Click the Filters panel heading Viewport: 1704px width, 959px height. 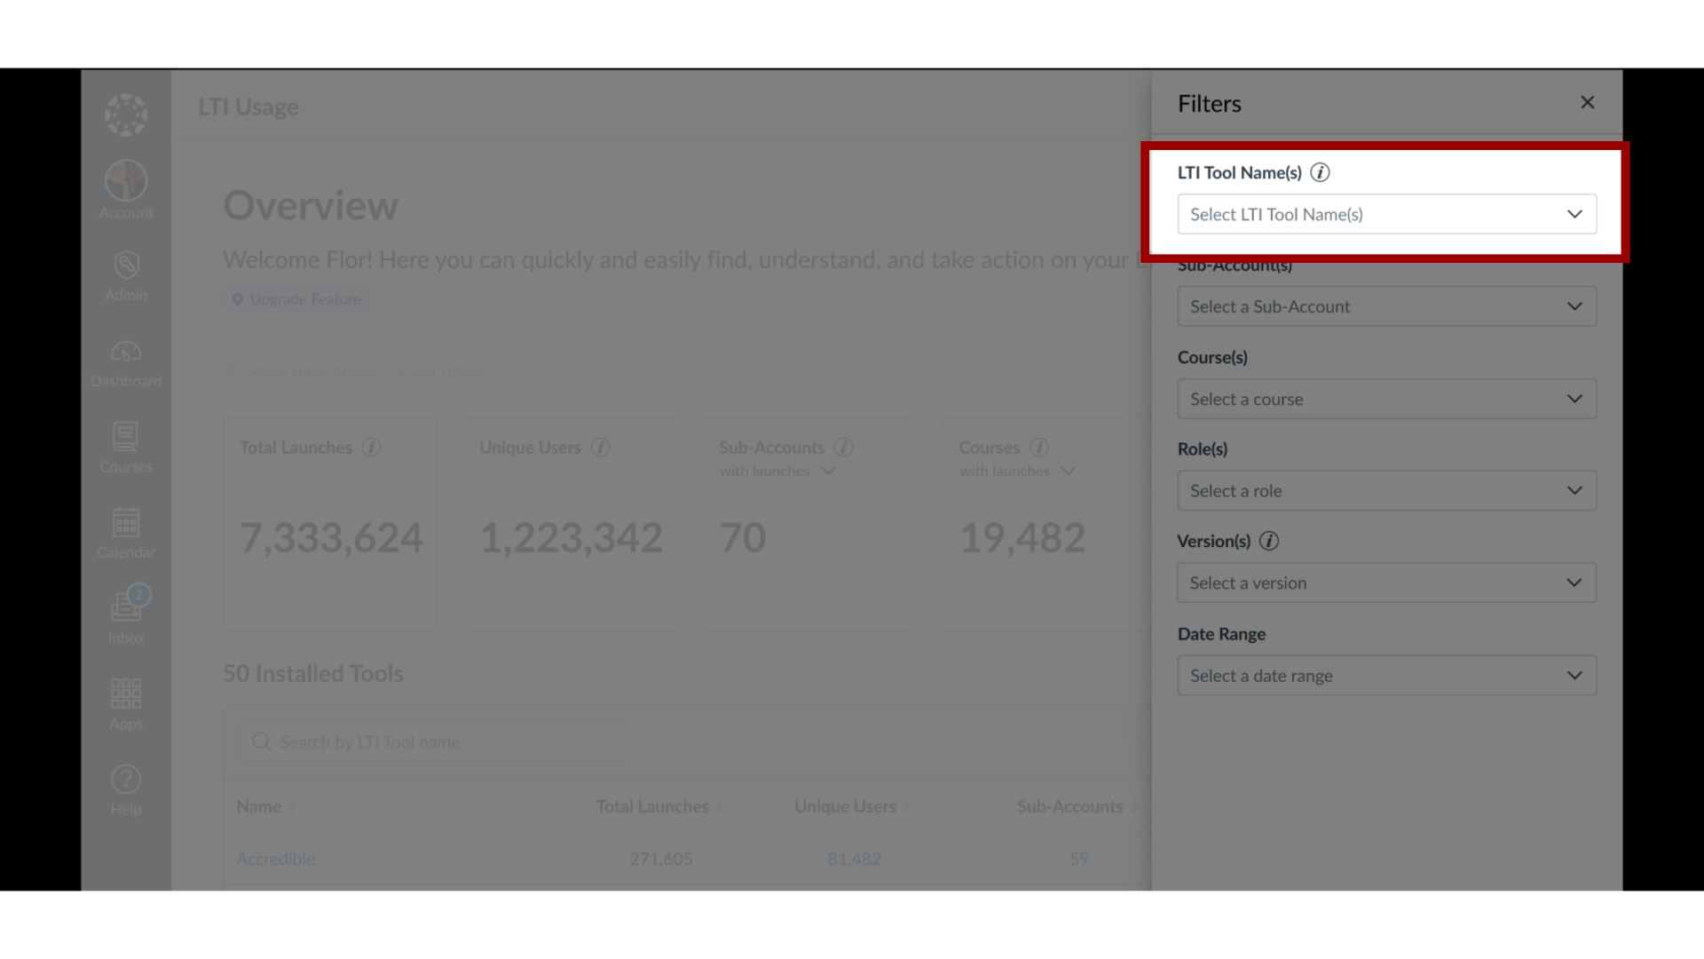point(1209,104)
